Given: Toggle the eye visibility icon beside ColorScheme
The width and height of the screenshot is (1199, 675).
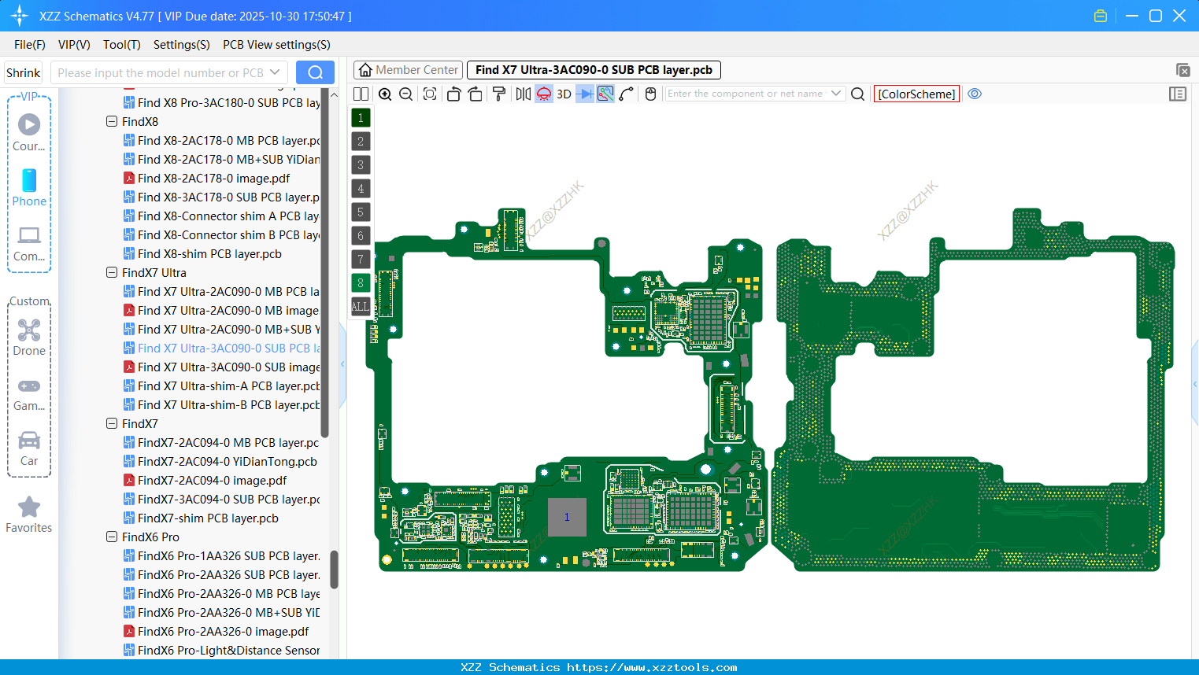Looking at the screenshot, I should click(975, 94).
